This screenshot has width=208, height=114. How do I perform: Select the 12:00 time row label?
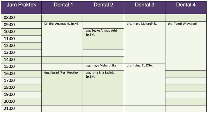tap(9, 46)
